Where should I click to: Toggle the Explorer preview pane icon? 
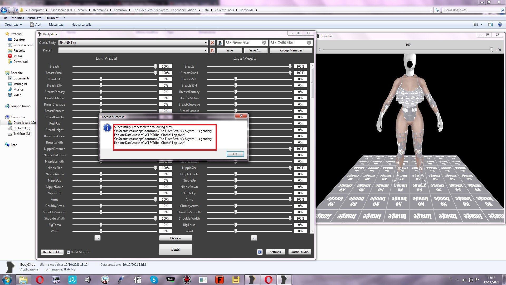[x=490, y=25]
